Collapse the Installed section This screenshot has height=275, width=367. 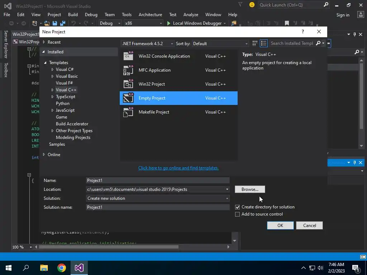click(x=43, y=52)
